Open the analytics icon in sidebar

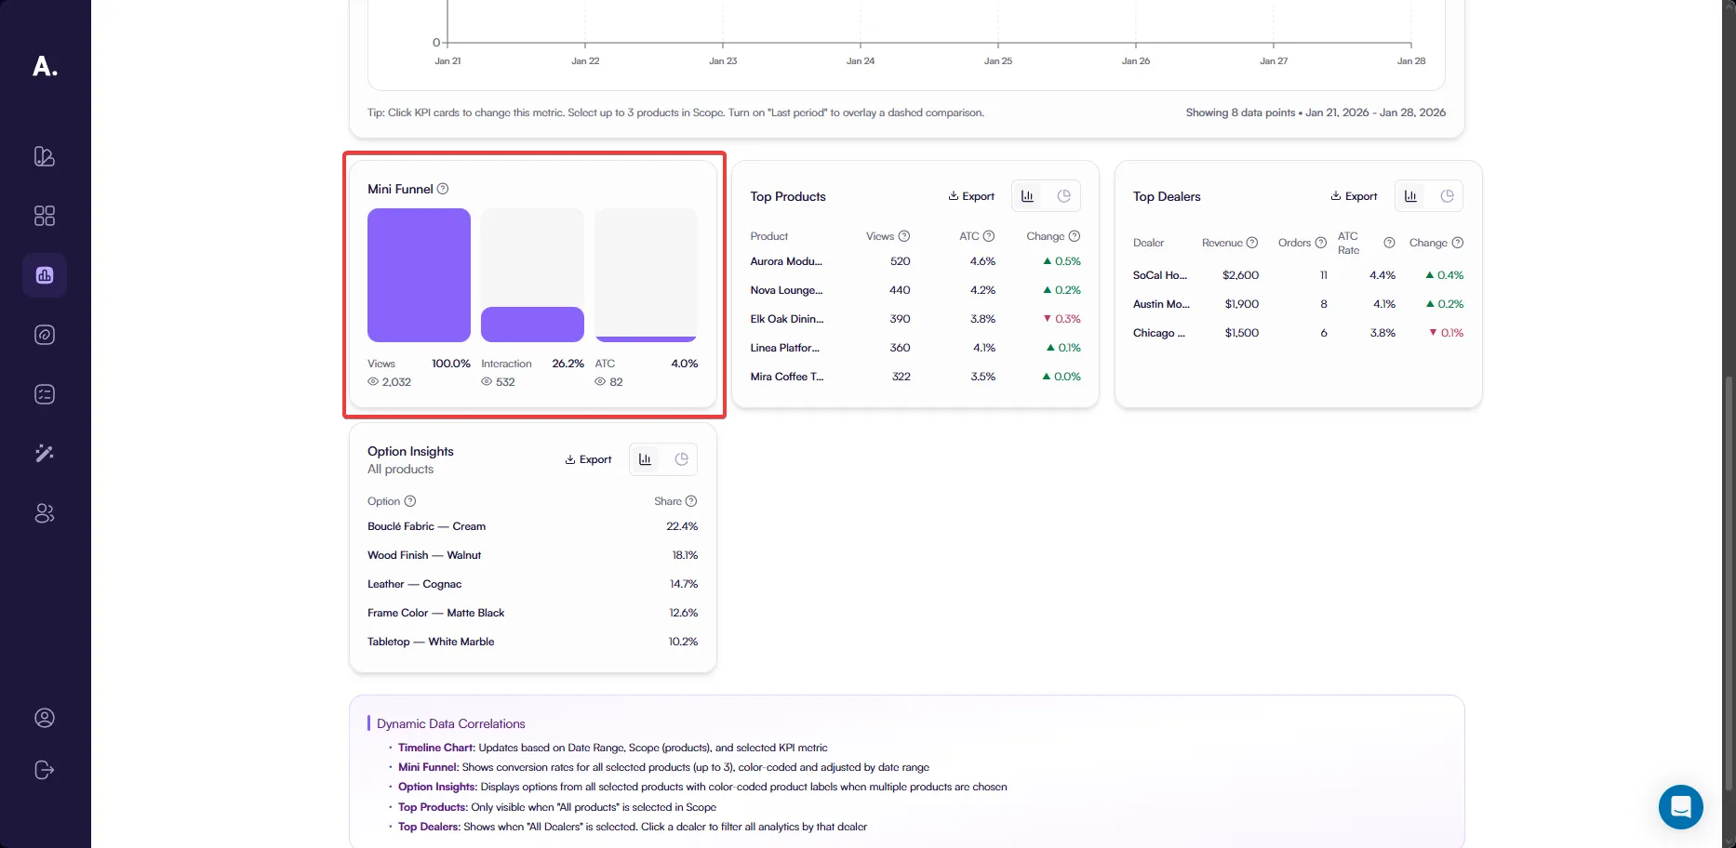pyautogui.click(x=45, y=275)
